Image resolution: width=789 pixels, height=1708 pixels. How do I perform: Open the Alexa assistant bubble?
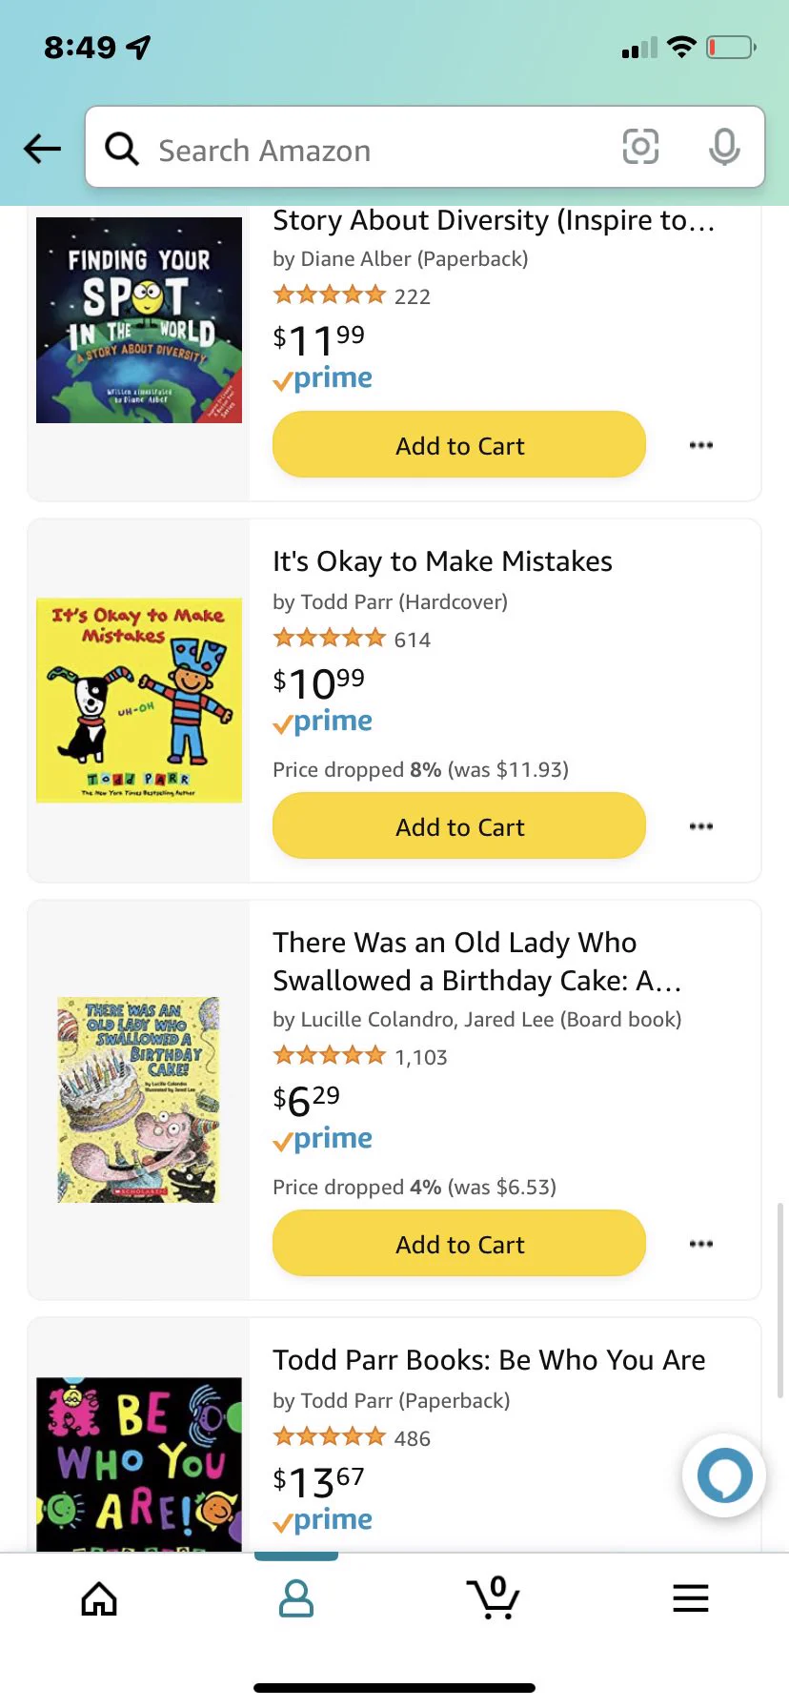[x=724, y=1475]
